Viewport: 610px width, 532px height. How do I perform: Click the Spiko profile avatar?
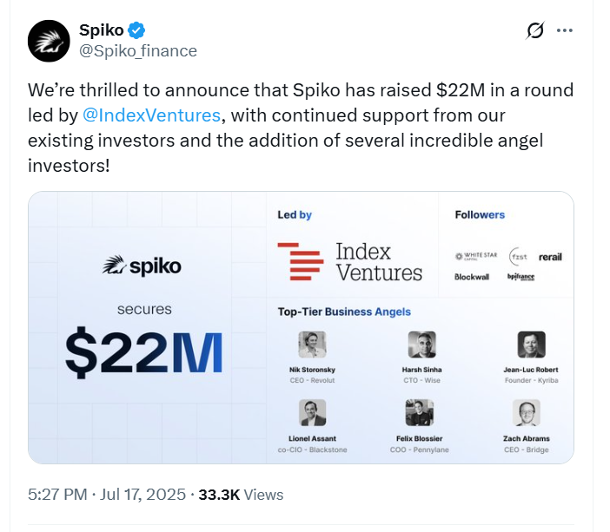pyautogui.click(x=50, y=40)
